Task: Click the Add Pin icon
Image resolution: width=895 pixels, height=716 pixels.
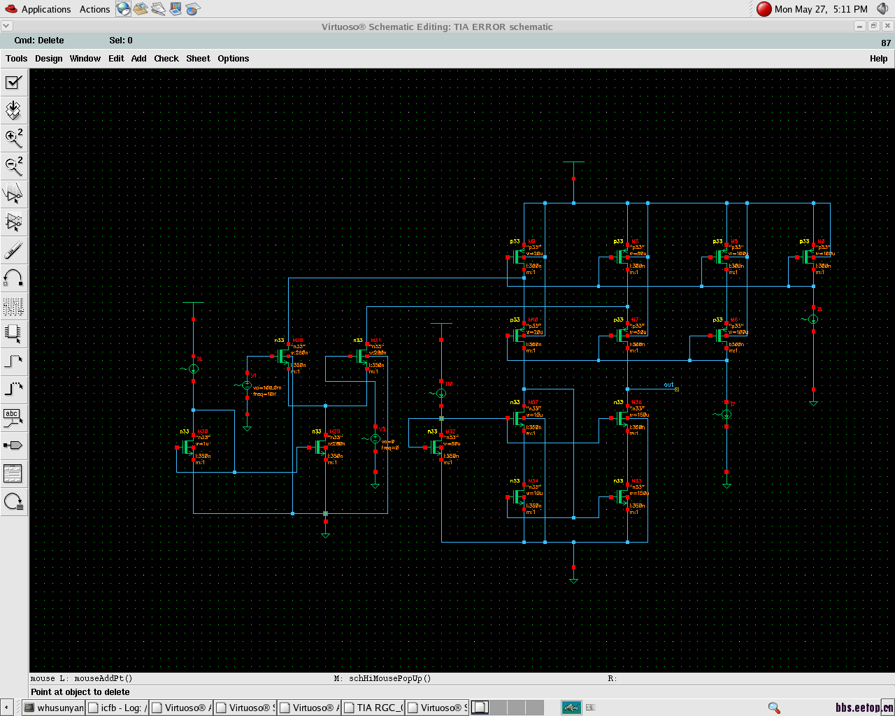Action: click(x=13, y=445)
